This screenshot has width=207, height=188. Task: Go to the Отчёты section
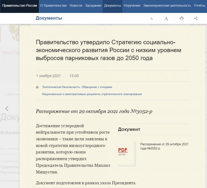(200, 5)
